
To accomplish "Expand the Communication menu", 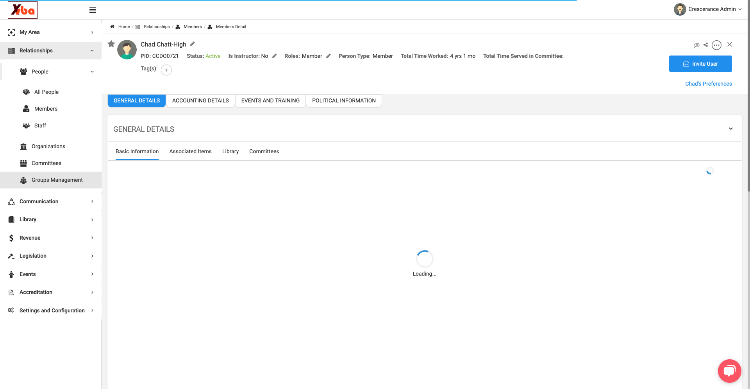I will 51,201.
